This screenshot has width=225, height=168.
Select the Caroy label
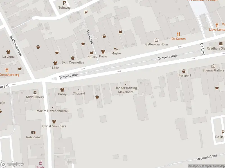pos(62,94)
